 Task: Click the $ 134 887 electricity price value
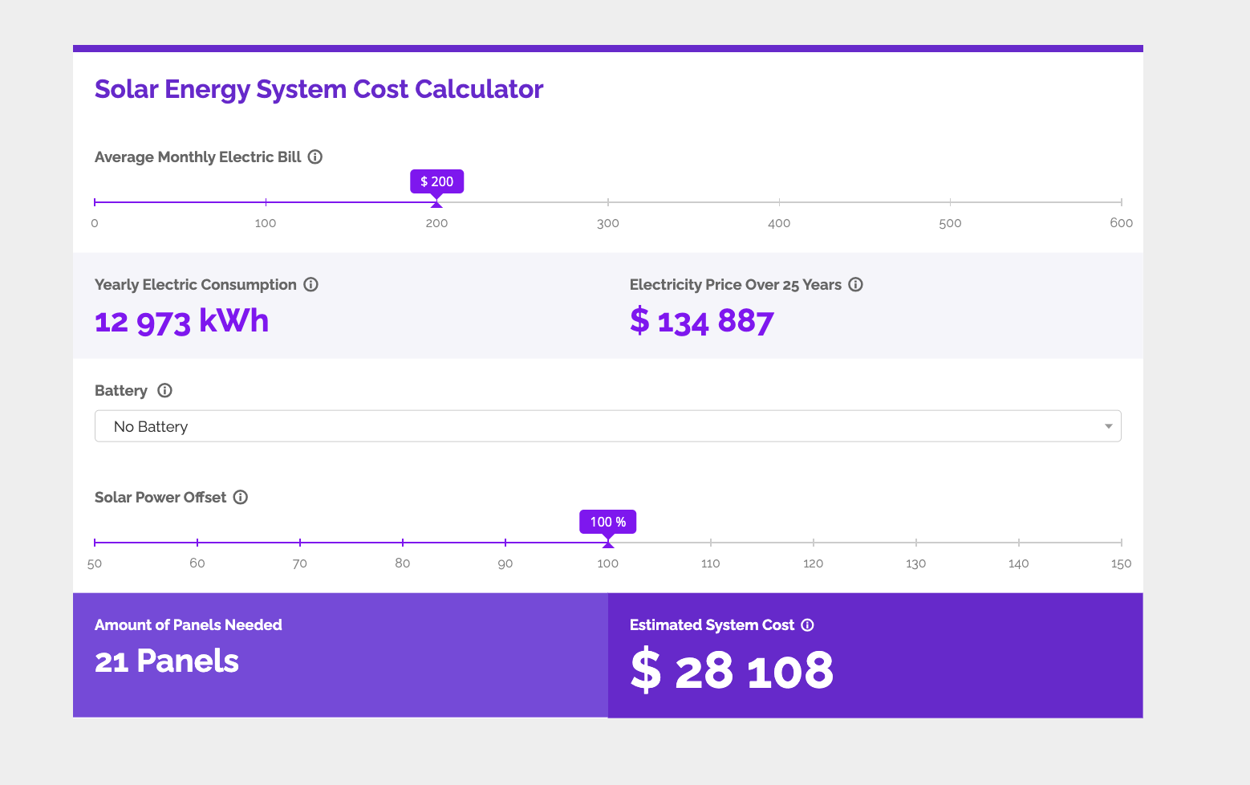701,321
